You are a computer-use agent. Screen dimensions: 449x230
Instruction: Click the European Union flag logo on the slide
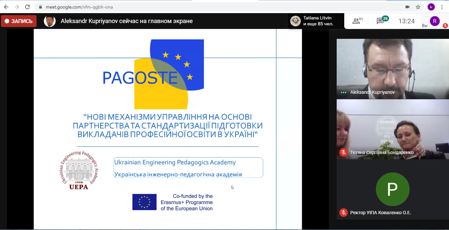point(144,202)
